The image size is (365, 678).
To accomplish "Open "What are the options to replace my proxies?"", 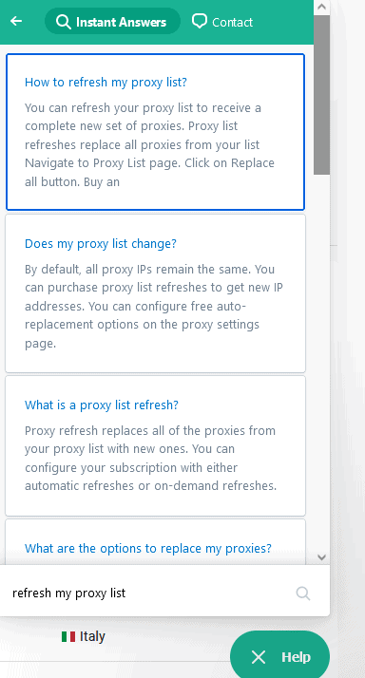I will (x=148, y=549).
